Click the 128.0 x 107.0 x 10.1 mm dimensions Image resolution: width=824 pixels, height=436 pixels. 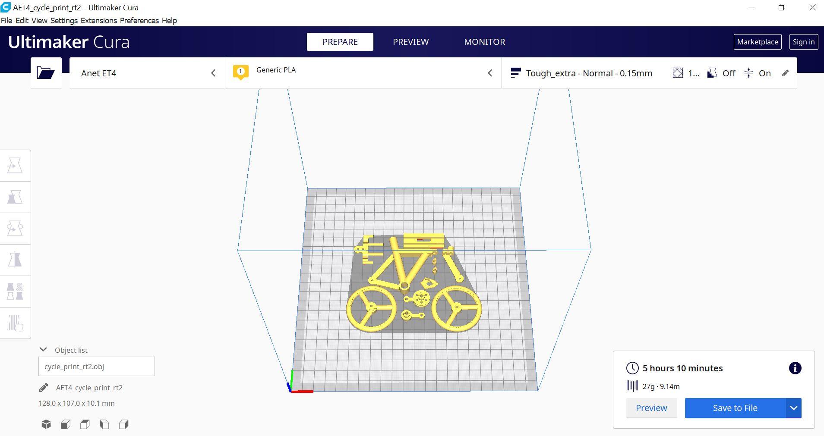[x=76, y=403]
